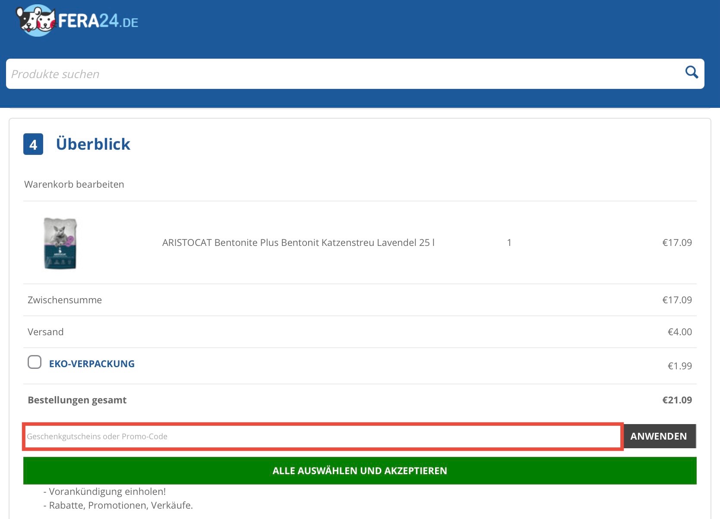Click Warenkorb bearbeiten to edit cart
The height and width of the screenshot is (519, 720).
pos(74,184)
